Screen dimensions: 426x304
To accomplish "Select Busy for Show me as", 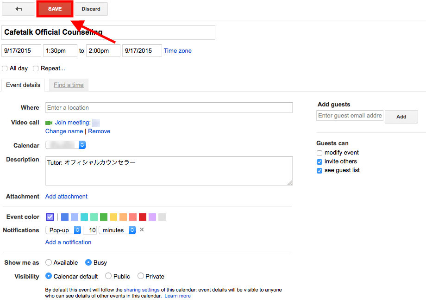I will (88, 262).
